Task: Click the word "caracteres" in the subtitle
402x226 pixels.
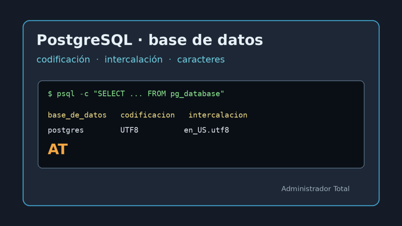Action: coord(201,60)
